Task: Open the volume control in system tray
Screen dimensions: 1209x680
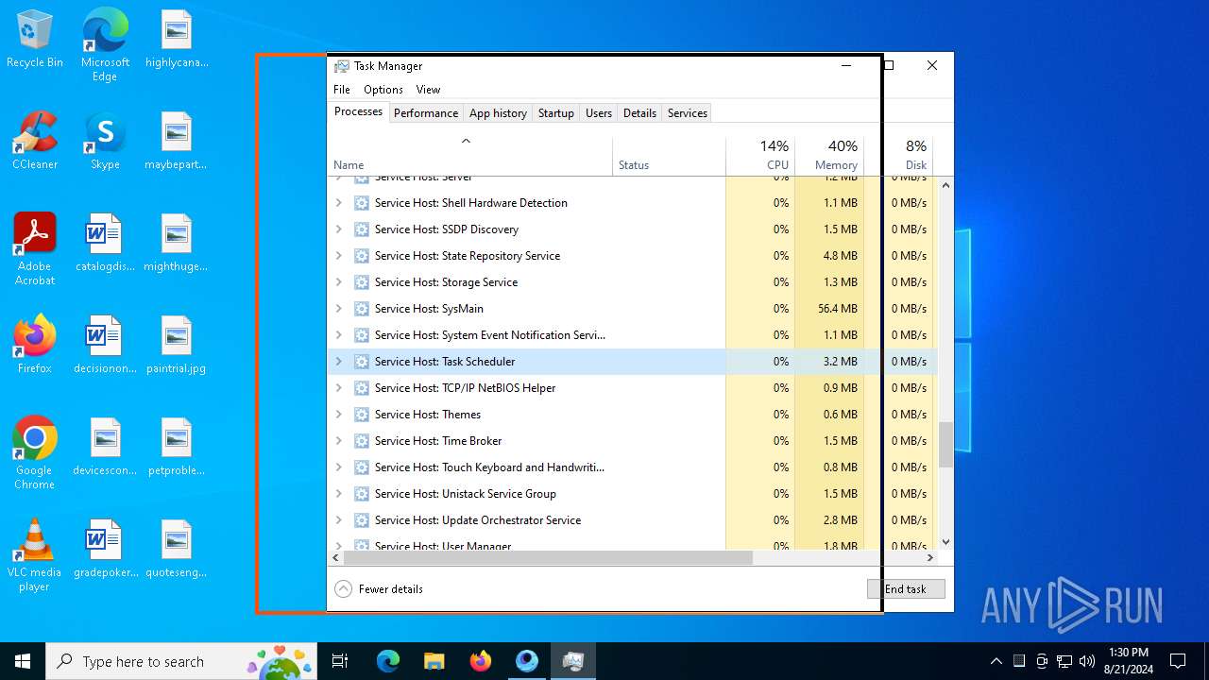Action: [1087, 661]
